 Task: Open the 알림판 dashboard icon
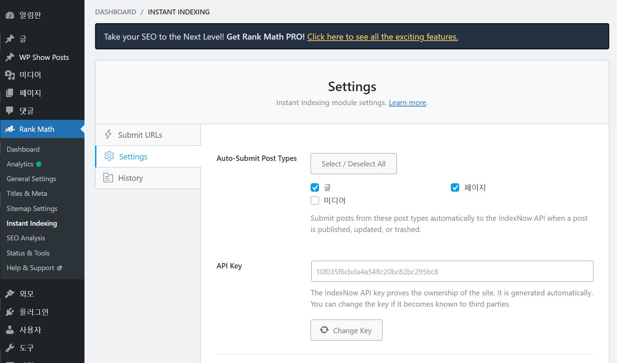[10, 15]
